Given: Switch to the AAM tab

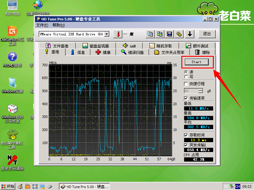Looking at the screenshot, I should point(129,46).
